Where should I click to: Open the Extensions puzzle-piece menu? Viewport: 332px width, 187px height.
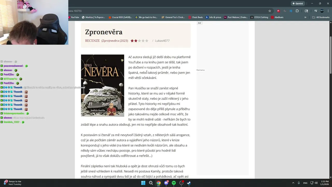pyautogui.click(x=297, y=11)
